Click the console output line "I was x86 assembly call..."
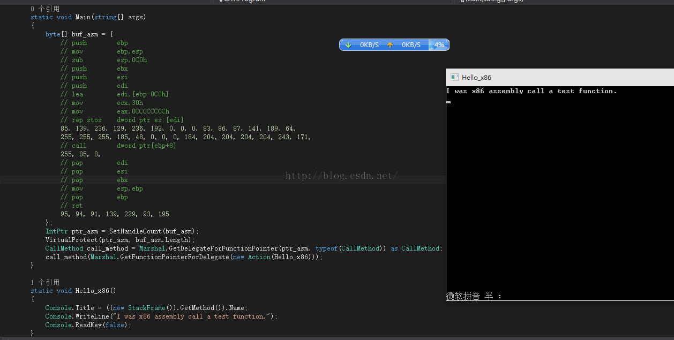 click(x=531, y=91)
